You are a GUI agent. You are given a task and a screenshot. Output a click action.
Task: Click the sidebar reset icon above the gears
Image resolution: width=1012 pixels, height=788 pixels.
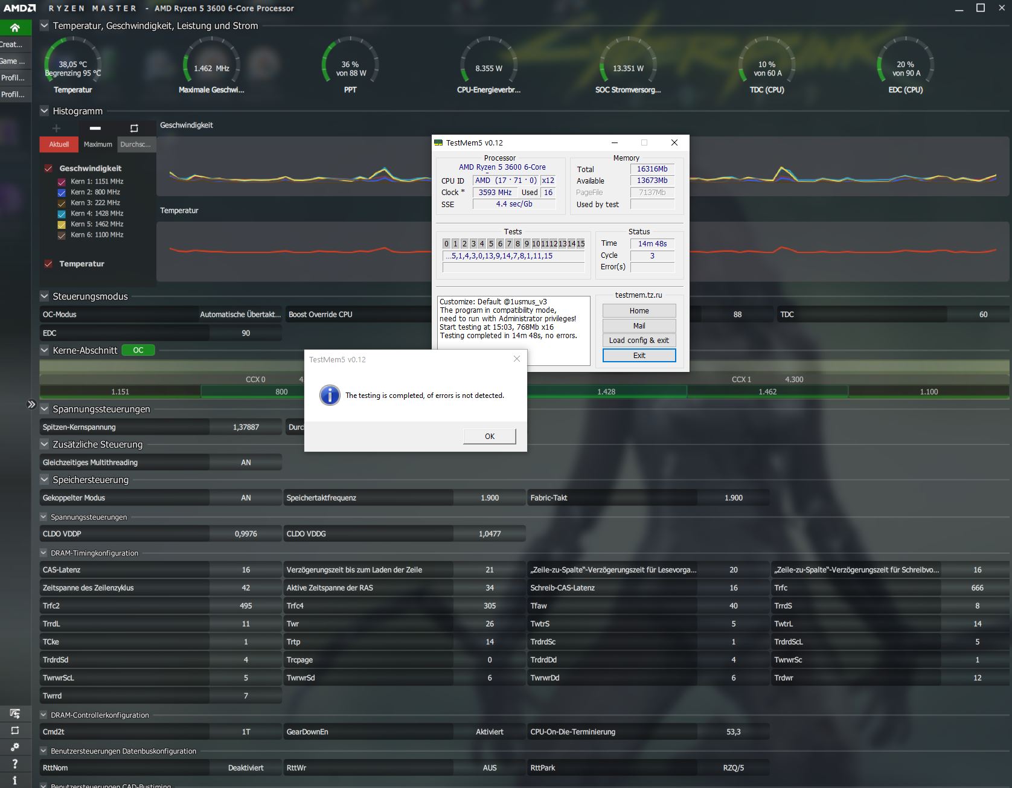pyautogui.click(x=15, y=731)
